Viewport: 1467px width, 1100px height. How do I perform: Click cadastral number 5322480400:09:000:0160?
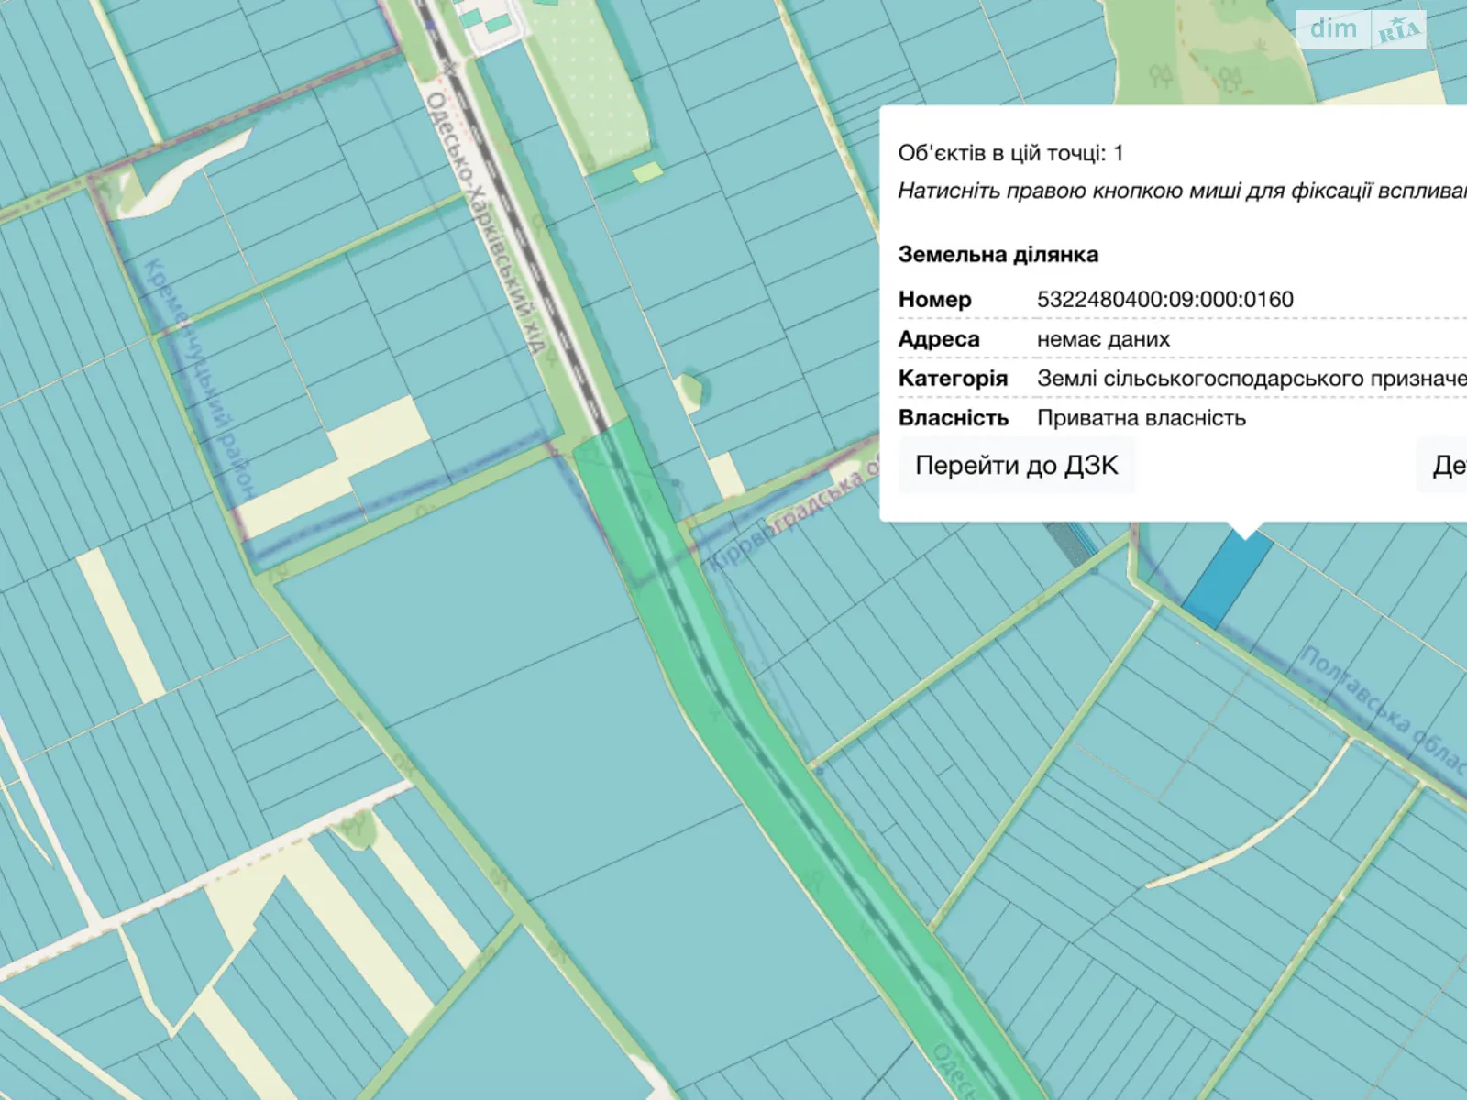pyautogui.click(x=1164, y=300)
